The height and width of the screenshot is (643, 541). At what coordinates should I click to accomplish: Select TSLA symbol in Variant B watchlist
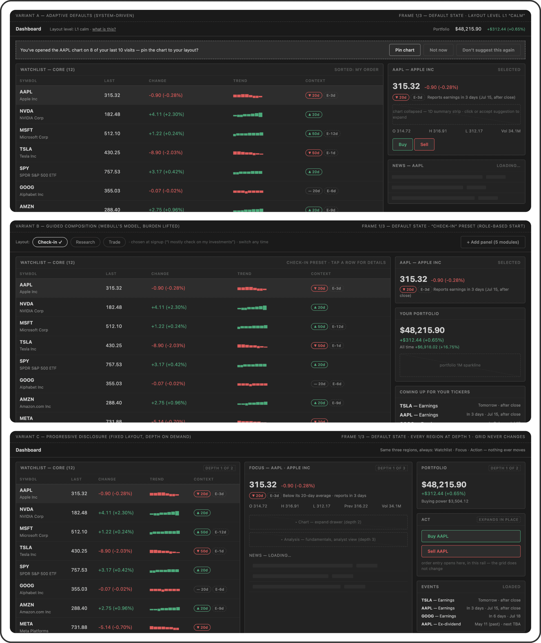26,342
